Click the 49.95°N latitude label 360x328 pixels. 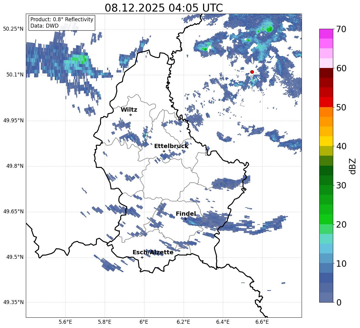pos(13,120)
